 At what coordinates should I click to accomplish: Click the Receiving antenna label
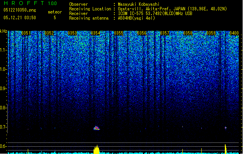pyautogui.click(x=89, y=18)
